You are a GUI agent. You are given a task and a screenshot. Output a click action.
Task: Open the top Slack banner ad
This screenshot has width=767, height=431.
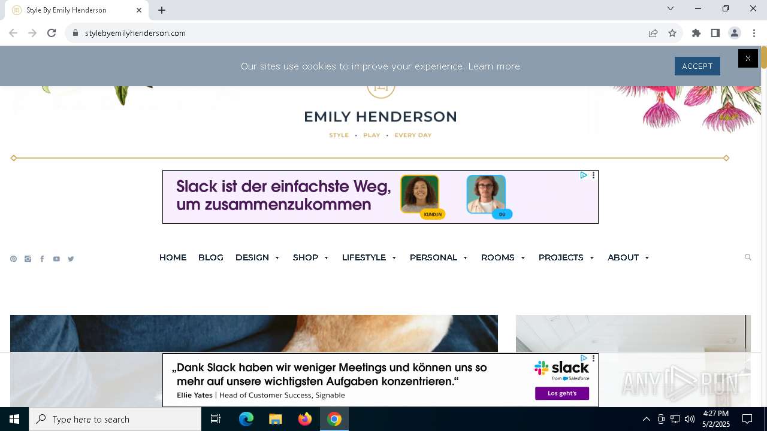click(381, 197)
